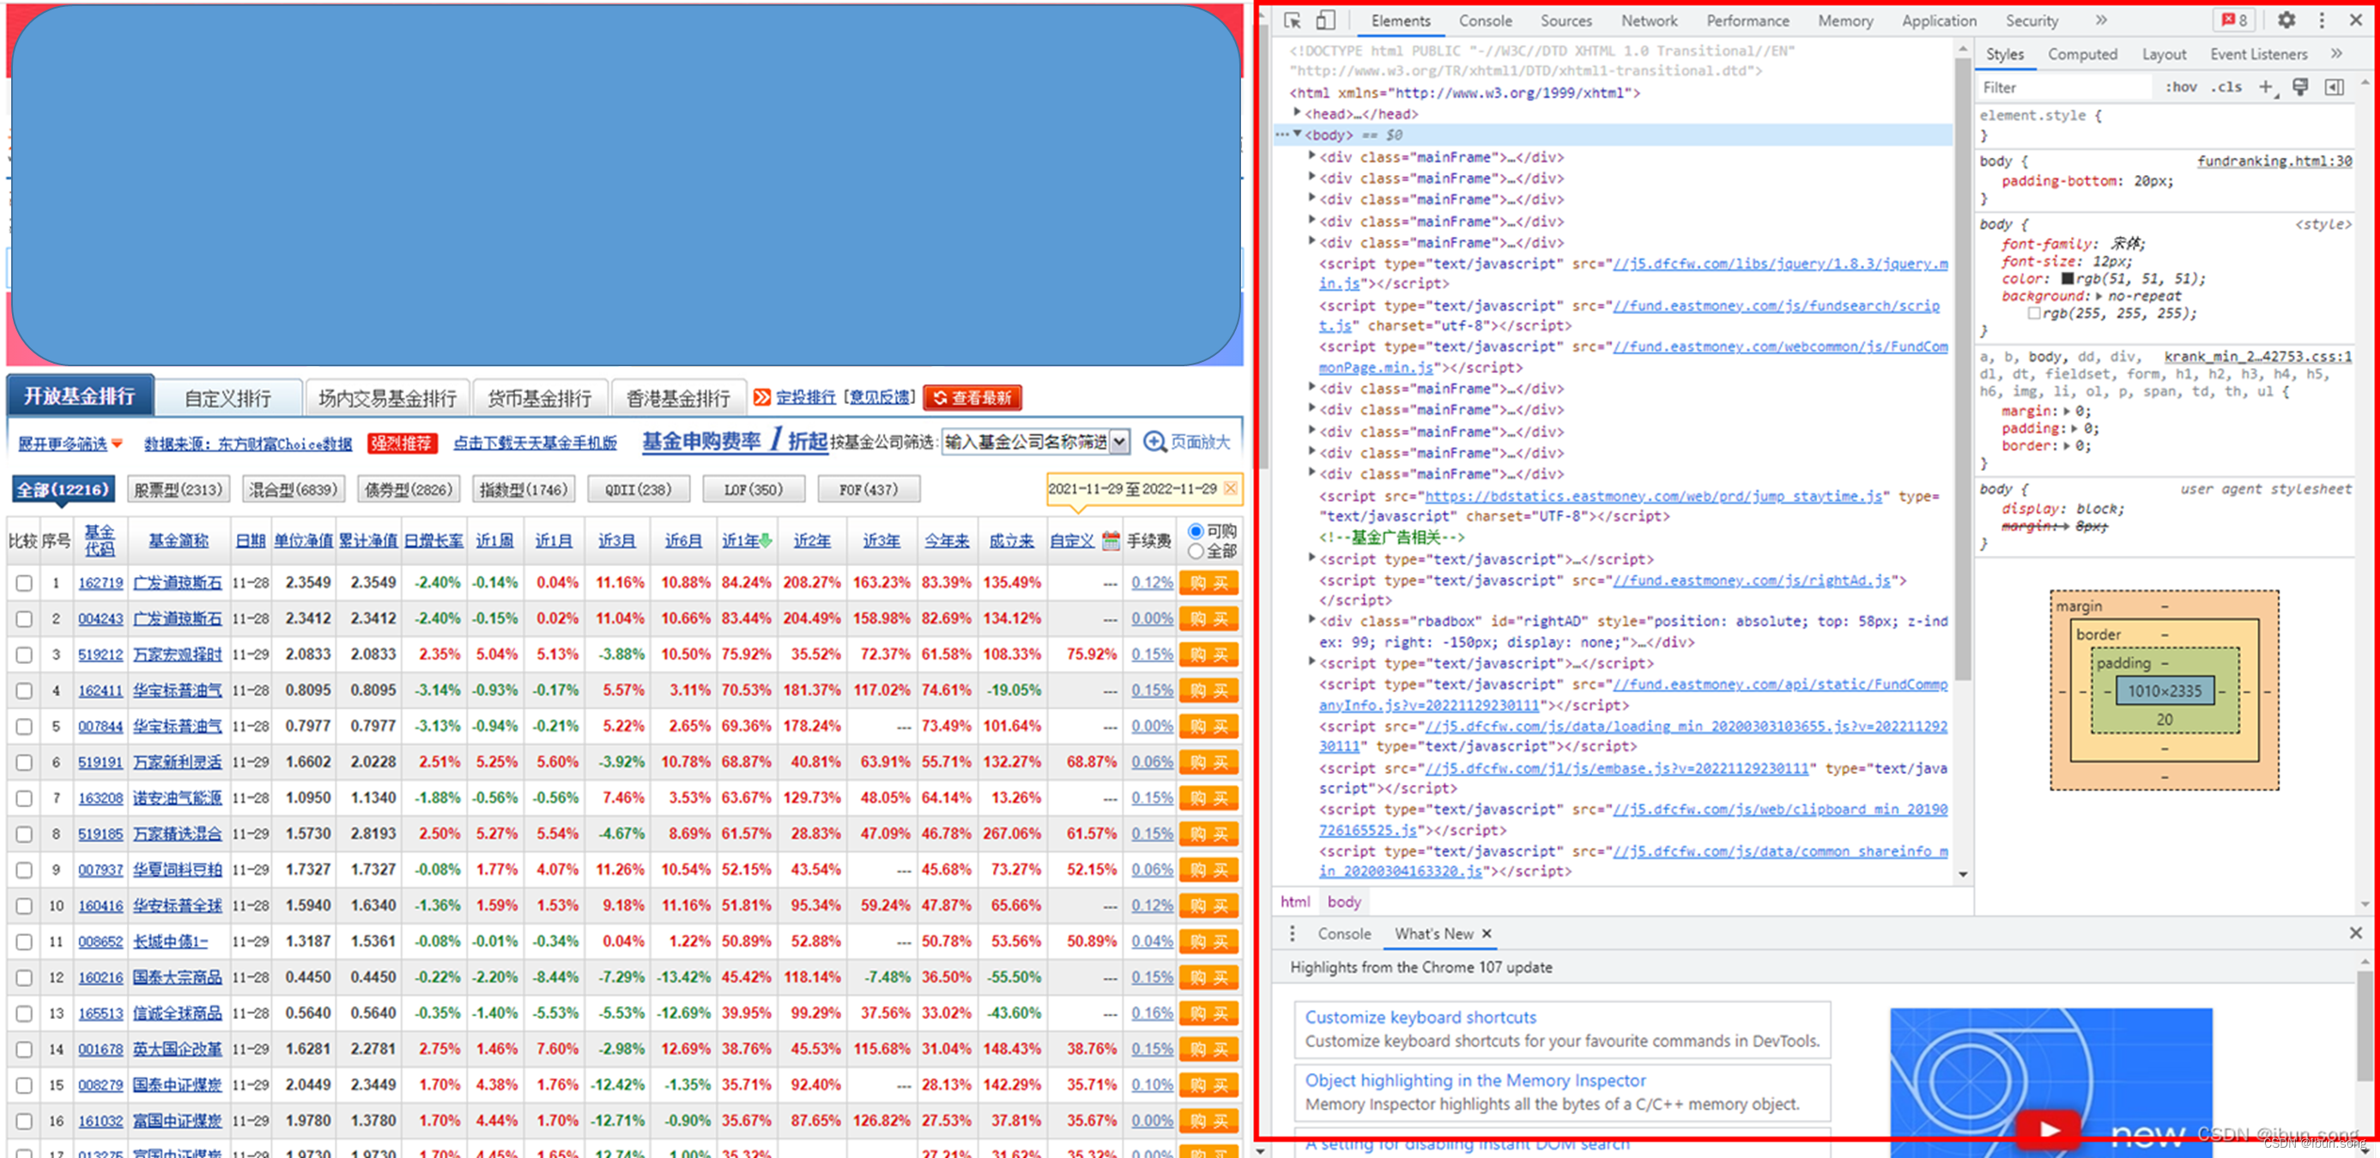Open fund code link 162719
Viewport: 2380px width, 1158px height.
(x=100, y=582)
